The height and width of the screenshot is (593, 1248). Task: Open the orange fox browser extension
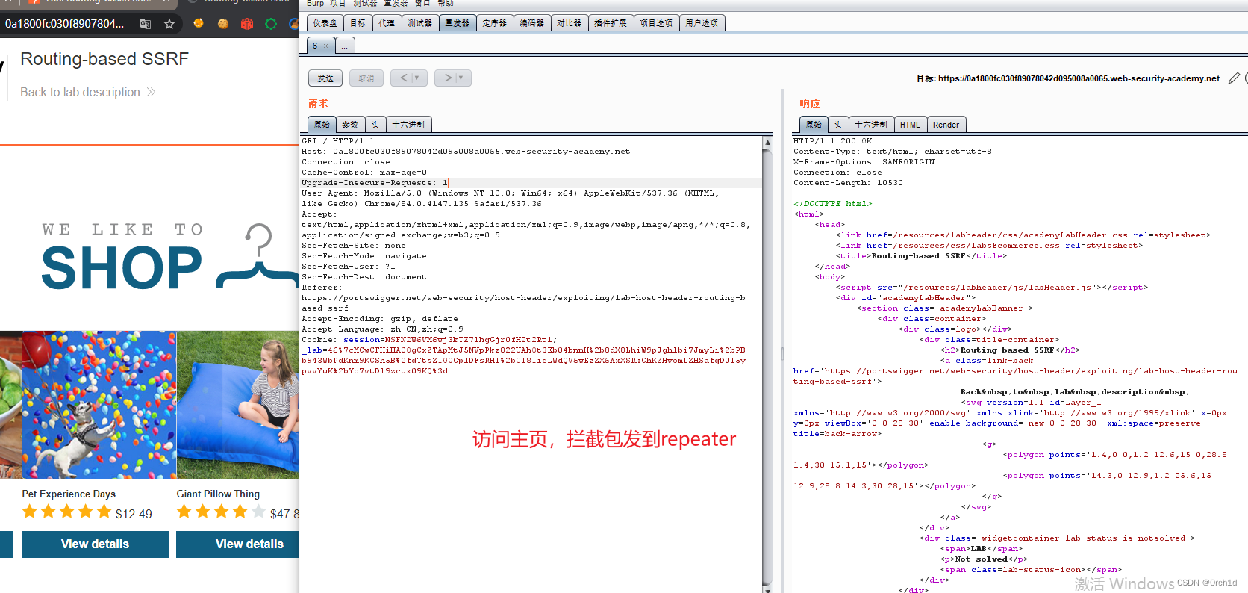[x=199, y=23]
